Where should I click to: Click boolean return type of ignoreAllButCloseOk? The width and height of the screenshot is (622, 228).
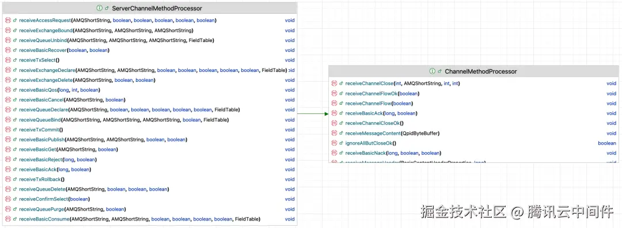[x=607, y=143]
